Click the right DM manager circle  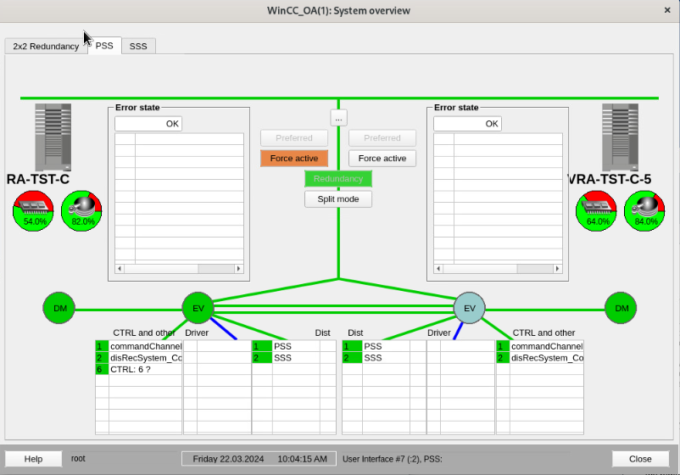(621, 308)
